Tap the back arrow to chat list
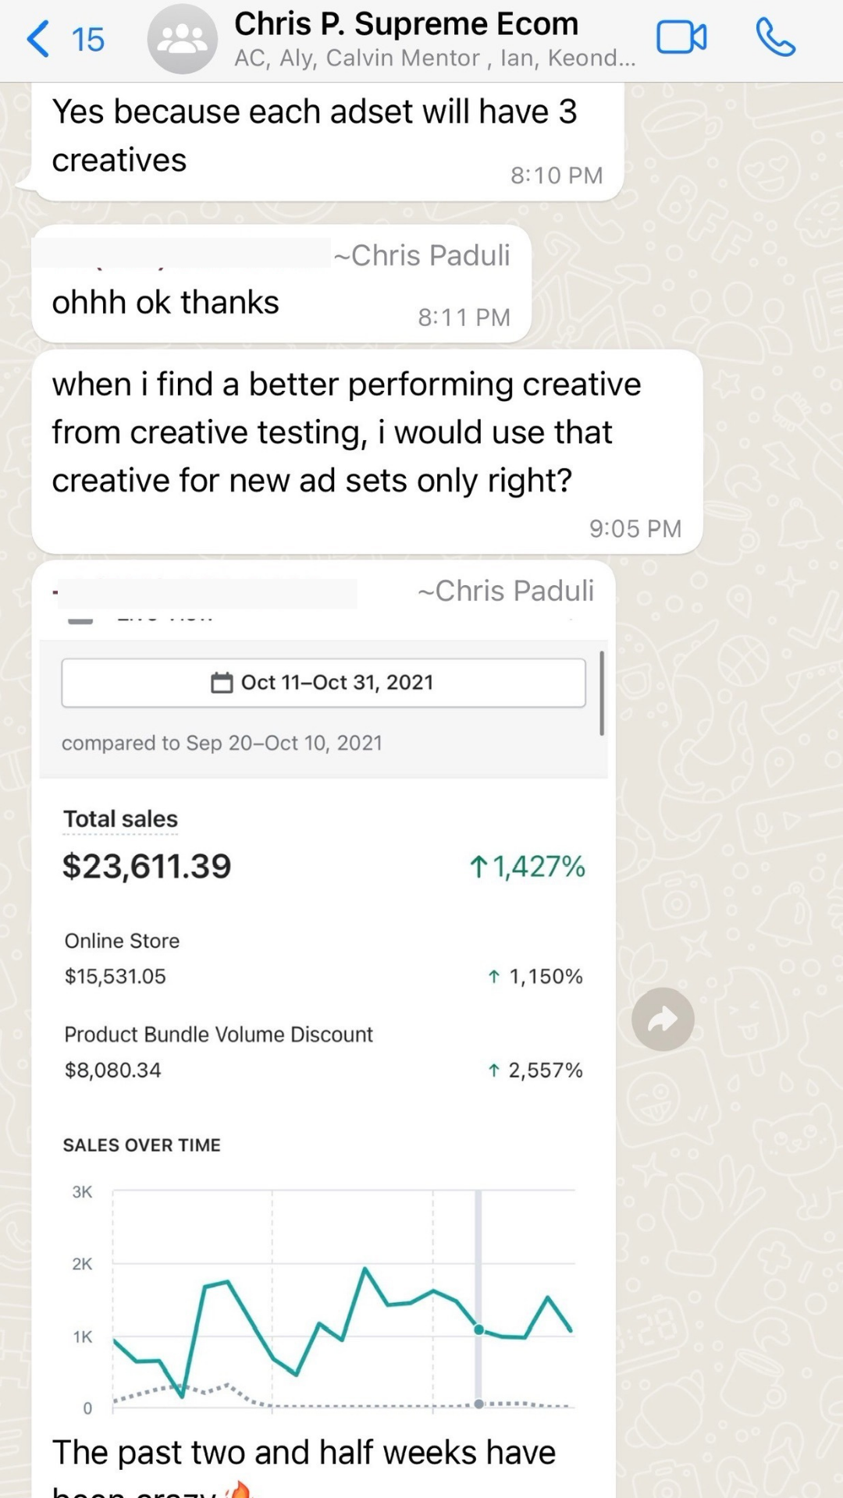This screenshot has width=843, height=1498. coord(37,39)
